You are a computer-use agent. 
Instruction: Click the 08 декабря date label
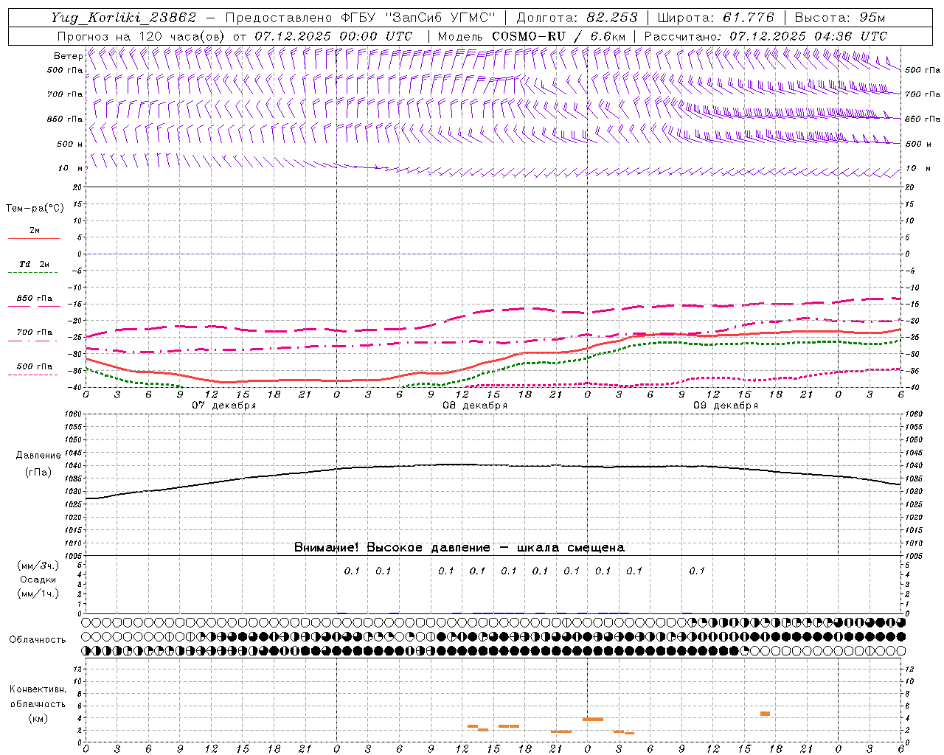[475, 406]
